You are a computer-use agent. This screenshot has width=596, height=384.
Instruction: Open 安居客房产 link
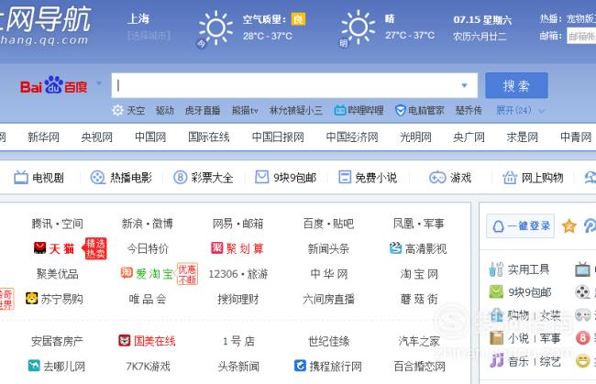point(57,341)
